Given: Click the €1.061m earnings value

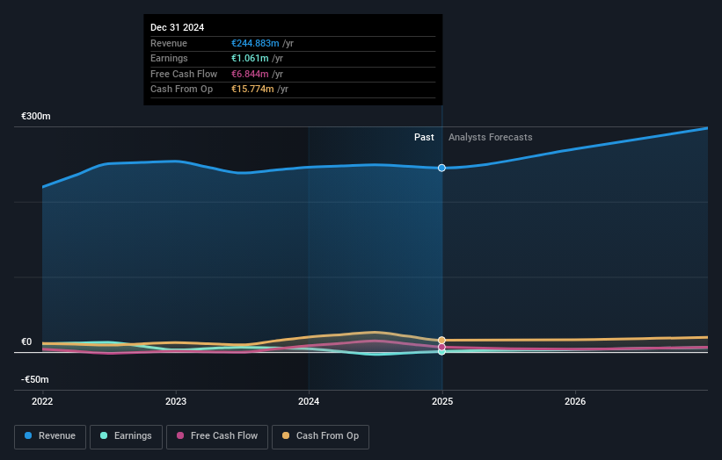Looking at the screenshot, I should (250, 58).
